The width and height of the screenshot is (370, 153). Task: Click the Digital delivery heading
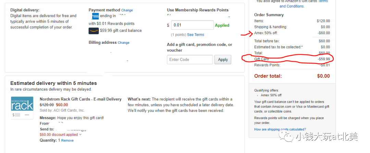point(25,10)
